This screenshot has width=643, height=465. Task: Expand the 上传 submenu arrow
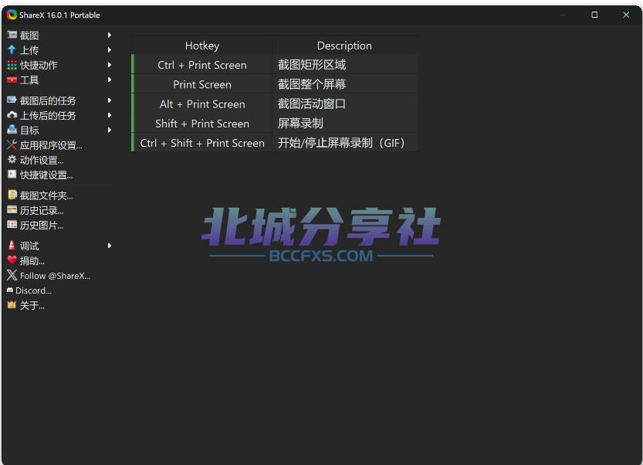click(x=110, y=50)
